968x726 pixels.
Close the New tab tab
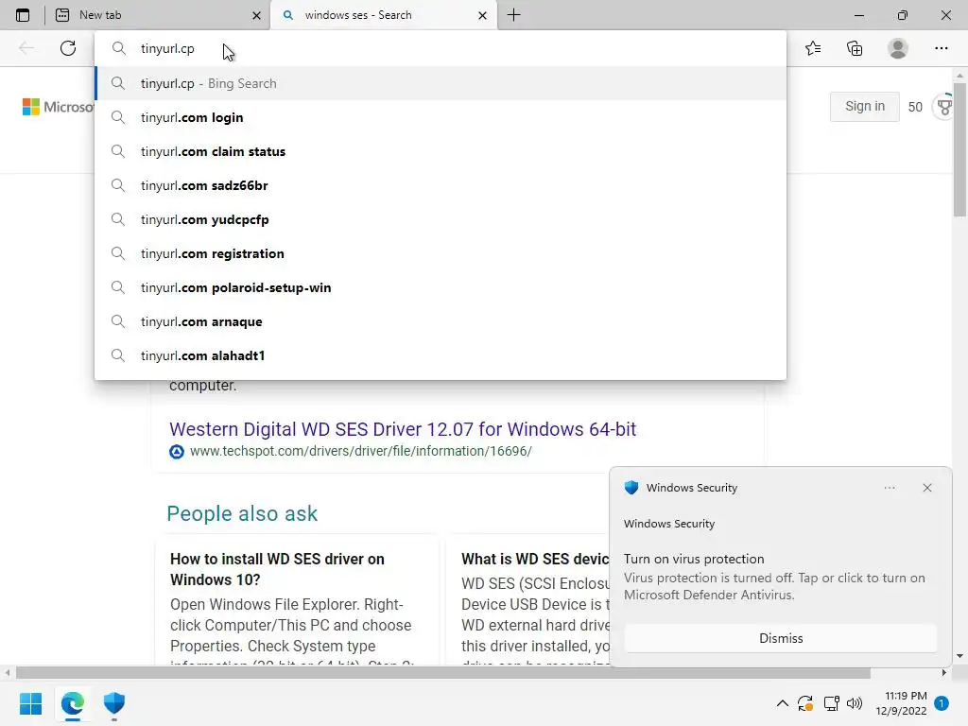pyautogui.click(x=257, y=15)
